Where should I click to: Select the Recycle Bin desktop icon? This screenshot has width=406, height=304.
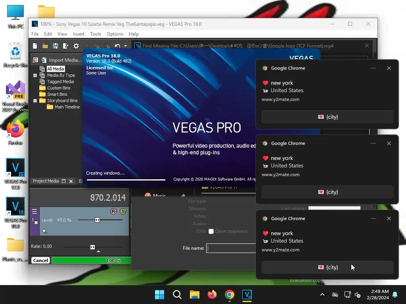15,55
